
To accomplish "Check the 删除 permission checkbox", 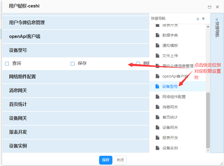I will 138,64.
